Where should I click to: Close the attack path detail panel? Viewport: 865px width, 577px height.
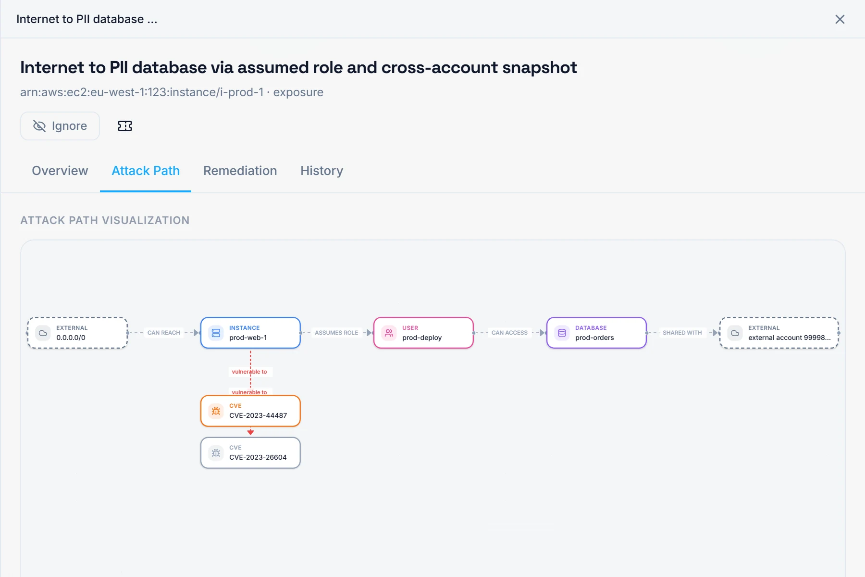[840, 19]
